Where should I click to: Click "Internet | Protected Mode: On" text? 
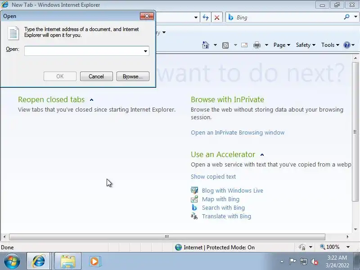219,247
